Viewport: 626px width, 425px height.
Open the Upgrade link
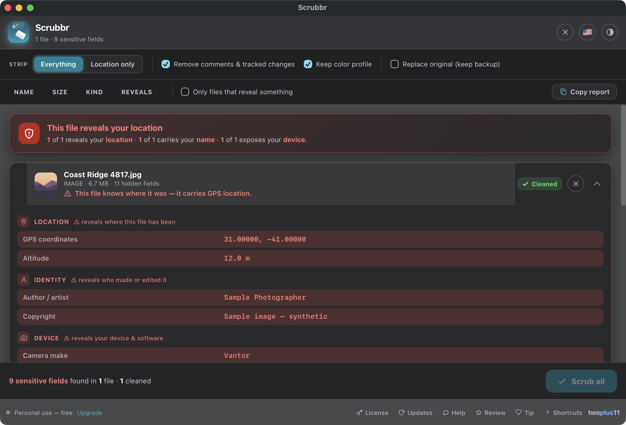pyautogui.click(x=90, y=413)
